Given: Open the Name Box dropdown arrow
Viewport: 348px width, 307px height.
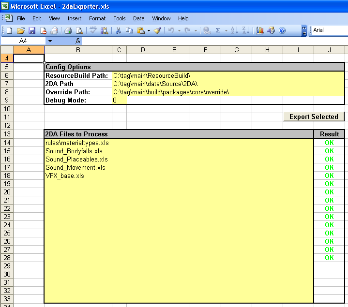Looking at the screenshot, I should (x=49, y=41).
